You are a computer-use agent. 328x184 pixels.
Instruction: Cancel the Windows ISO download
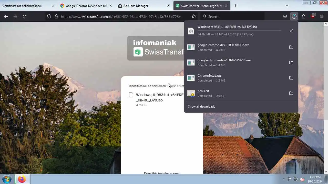pos(291,31)
